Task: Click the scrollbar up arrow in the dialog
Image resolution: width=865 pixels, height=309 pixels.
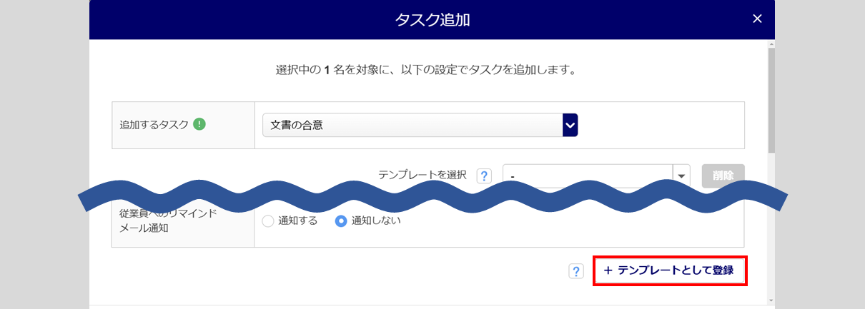Action: 771,44
